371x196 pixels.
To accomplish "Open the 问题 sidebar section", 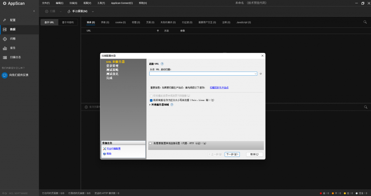I will 20,39.
